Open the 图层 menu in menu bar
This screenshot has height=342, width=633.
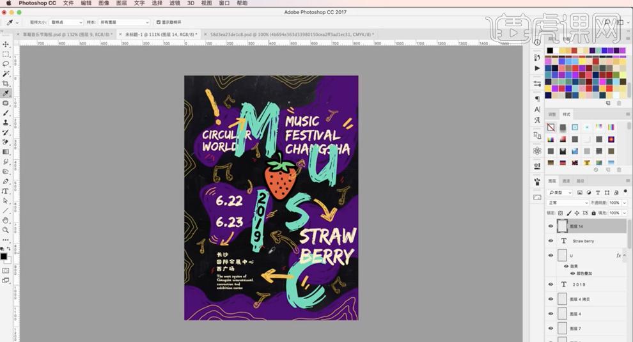pyautogui.click(x=121, y=3)
